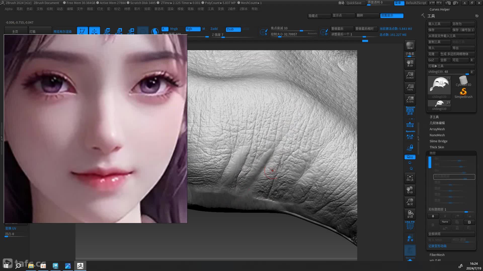
Task: Activate the Draw mode toolbar icon
Action: [94, 31]
